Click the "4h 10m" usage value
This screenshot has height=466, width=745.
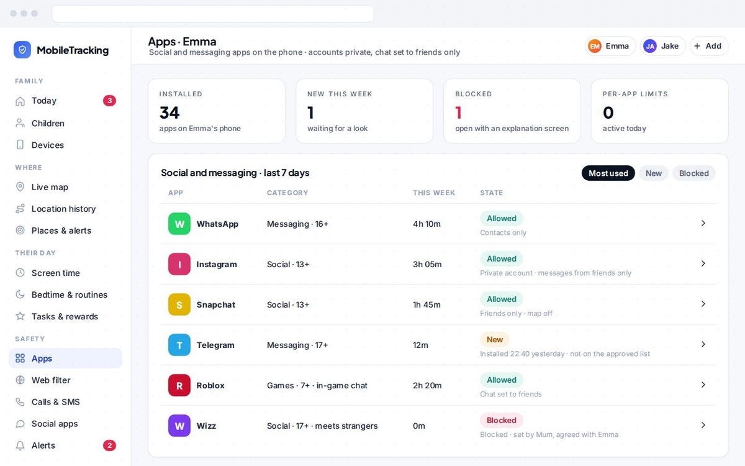(x=427, y=224)
